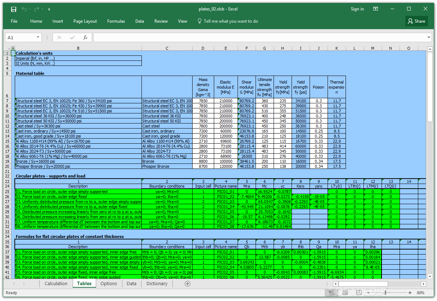Viewport: 437px width, 301px height.
Task: Click the Enter checkmark in the formula bar
Action: pyautogui.click(x=72, y=37)
